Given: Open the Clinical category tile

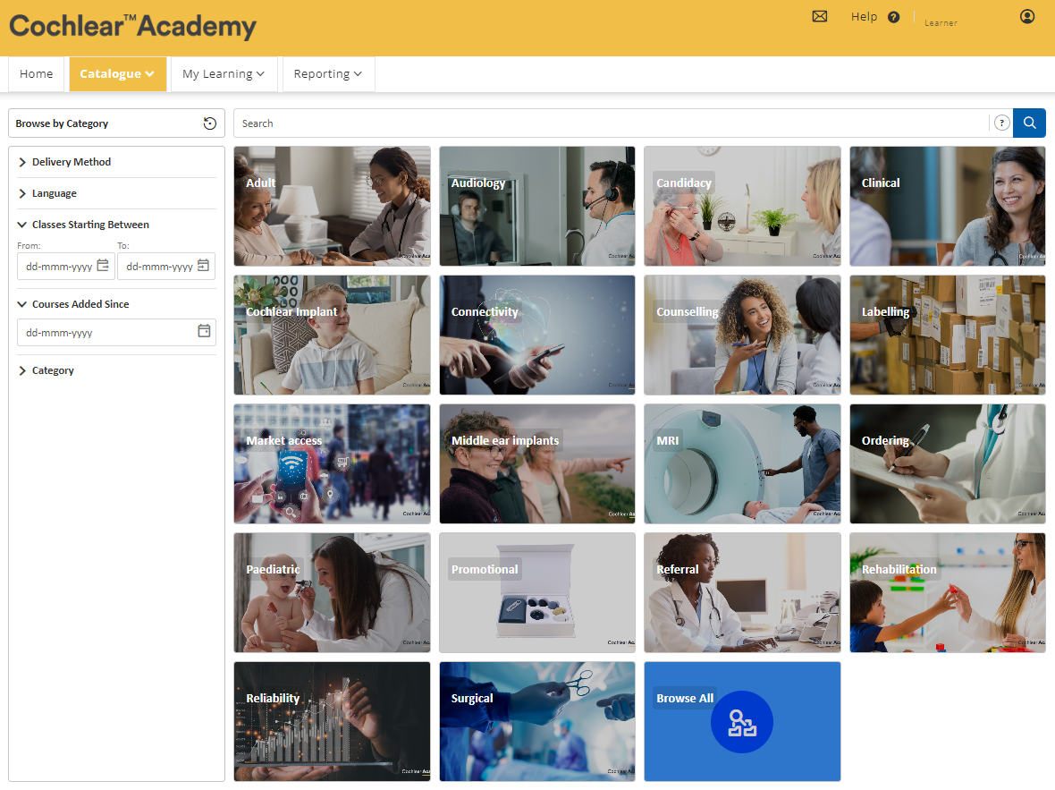Looking at the screenshot, I should click(948, 206).
